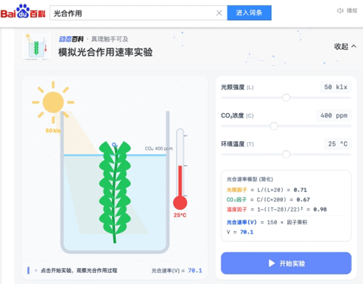Viewport: 363px width, 284px height.
Task: Click the 开始实验 button label
Action: (x=292, y=263)
